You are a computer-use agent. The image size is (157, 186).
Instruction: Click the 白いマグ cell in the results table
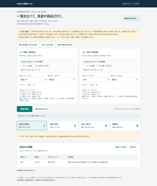point(37,162)
